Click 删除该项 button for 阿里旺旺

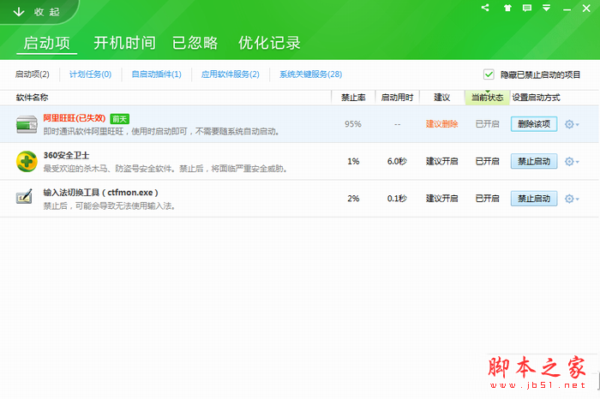point(534,124)
